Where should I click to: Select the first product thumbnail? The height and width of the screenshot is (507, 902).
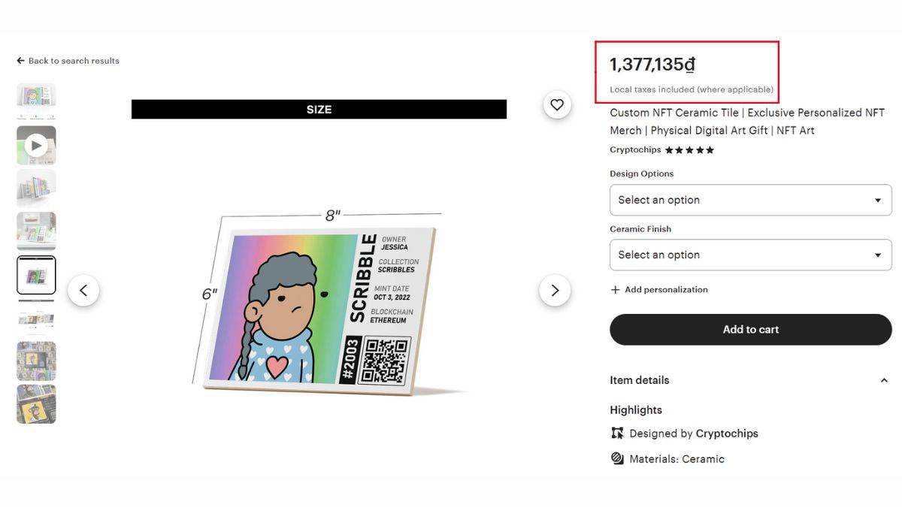coord(36,101)
